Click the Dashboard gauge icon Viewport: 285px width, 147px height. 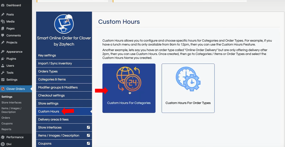point(3,5)
